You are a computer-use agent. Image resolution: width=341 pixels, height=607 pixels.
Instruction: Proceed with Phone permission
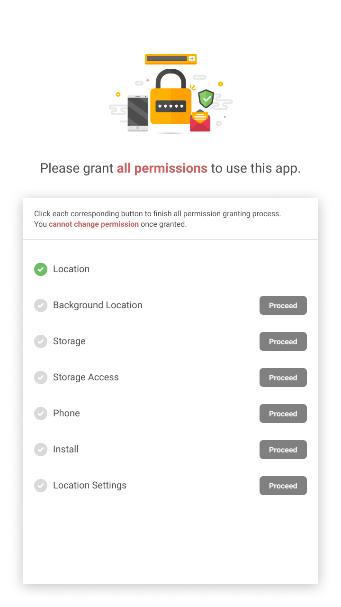(x=283, y=414)
